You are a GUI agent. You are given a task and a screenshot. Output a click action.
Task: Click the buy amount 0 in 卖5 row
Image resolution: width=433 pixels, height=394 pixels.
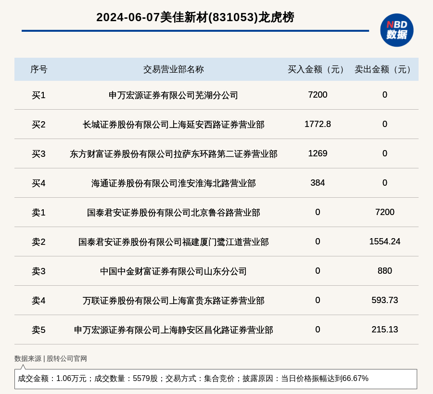coord(318,329)
